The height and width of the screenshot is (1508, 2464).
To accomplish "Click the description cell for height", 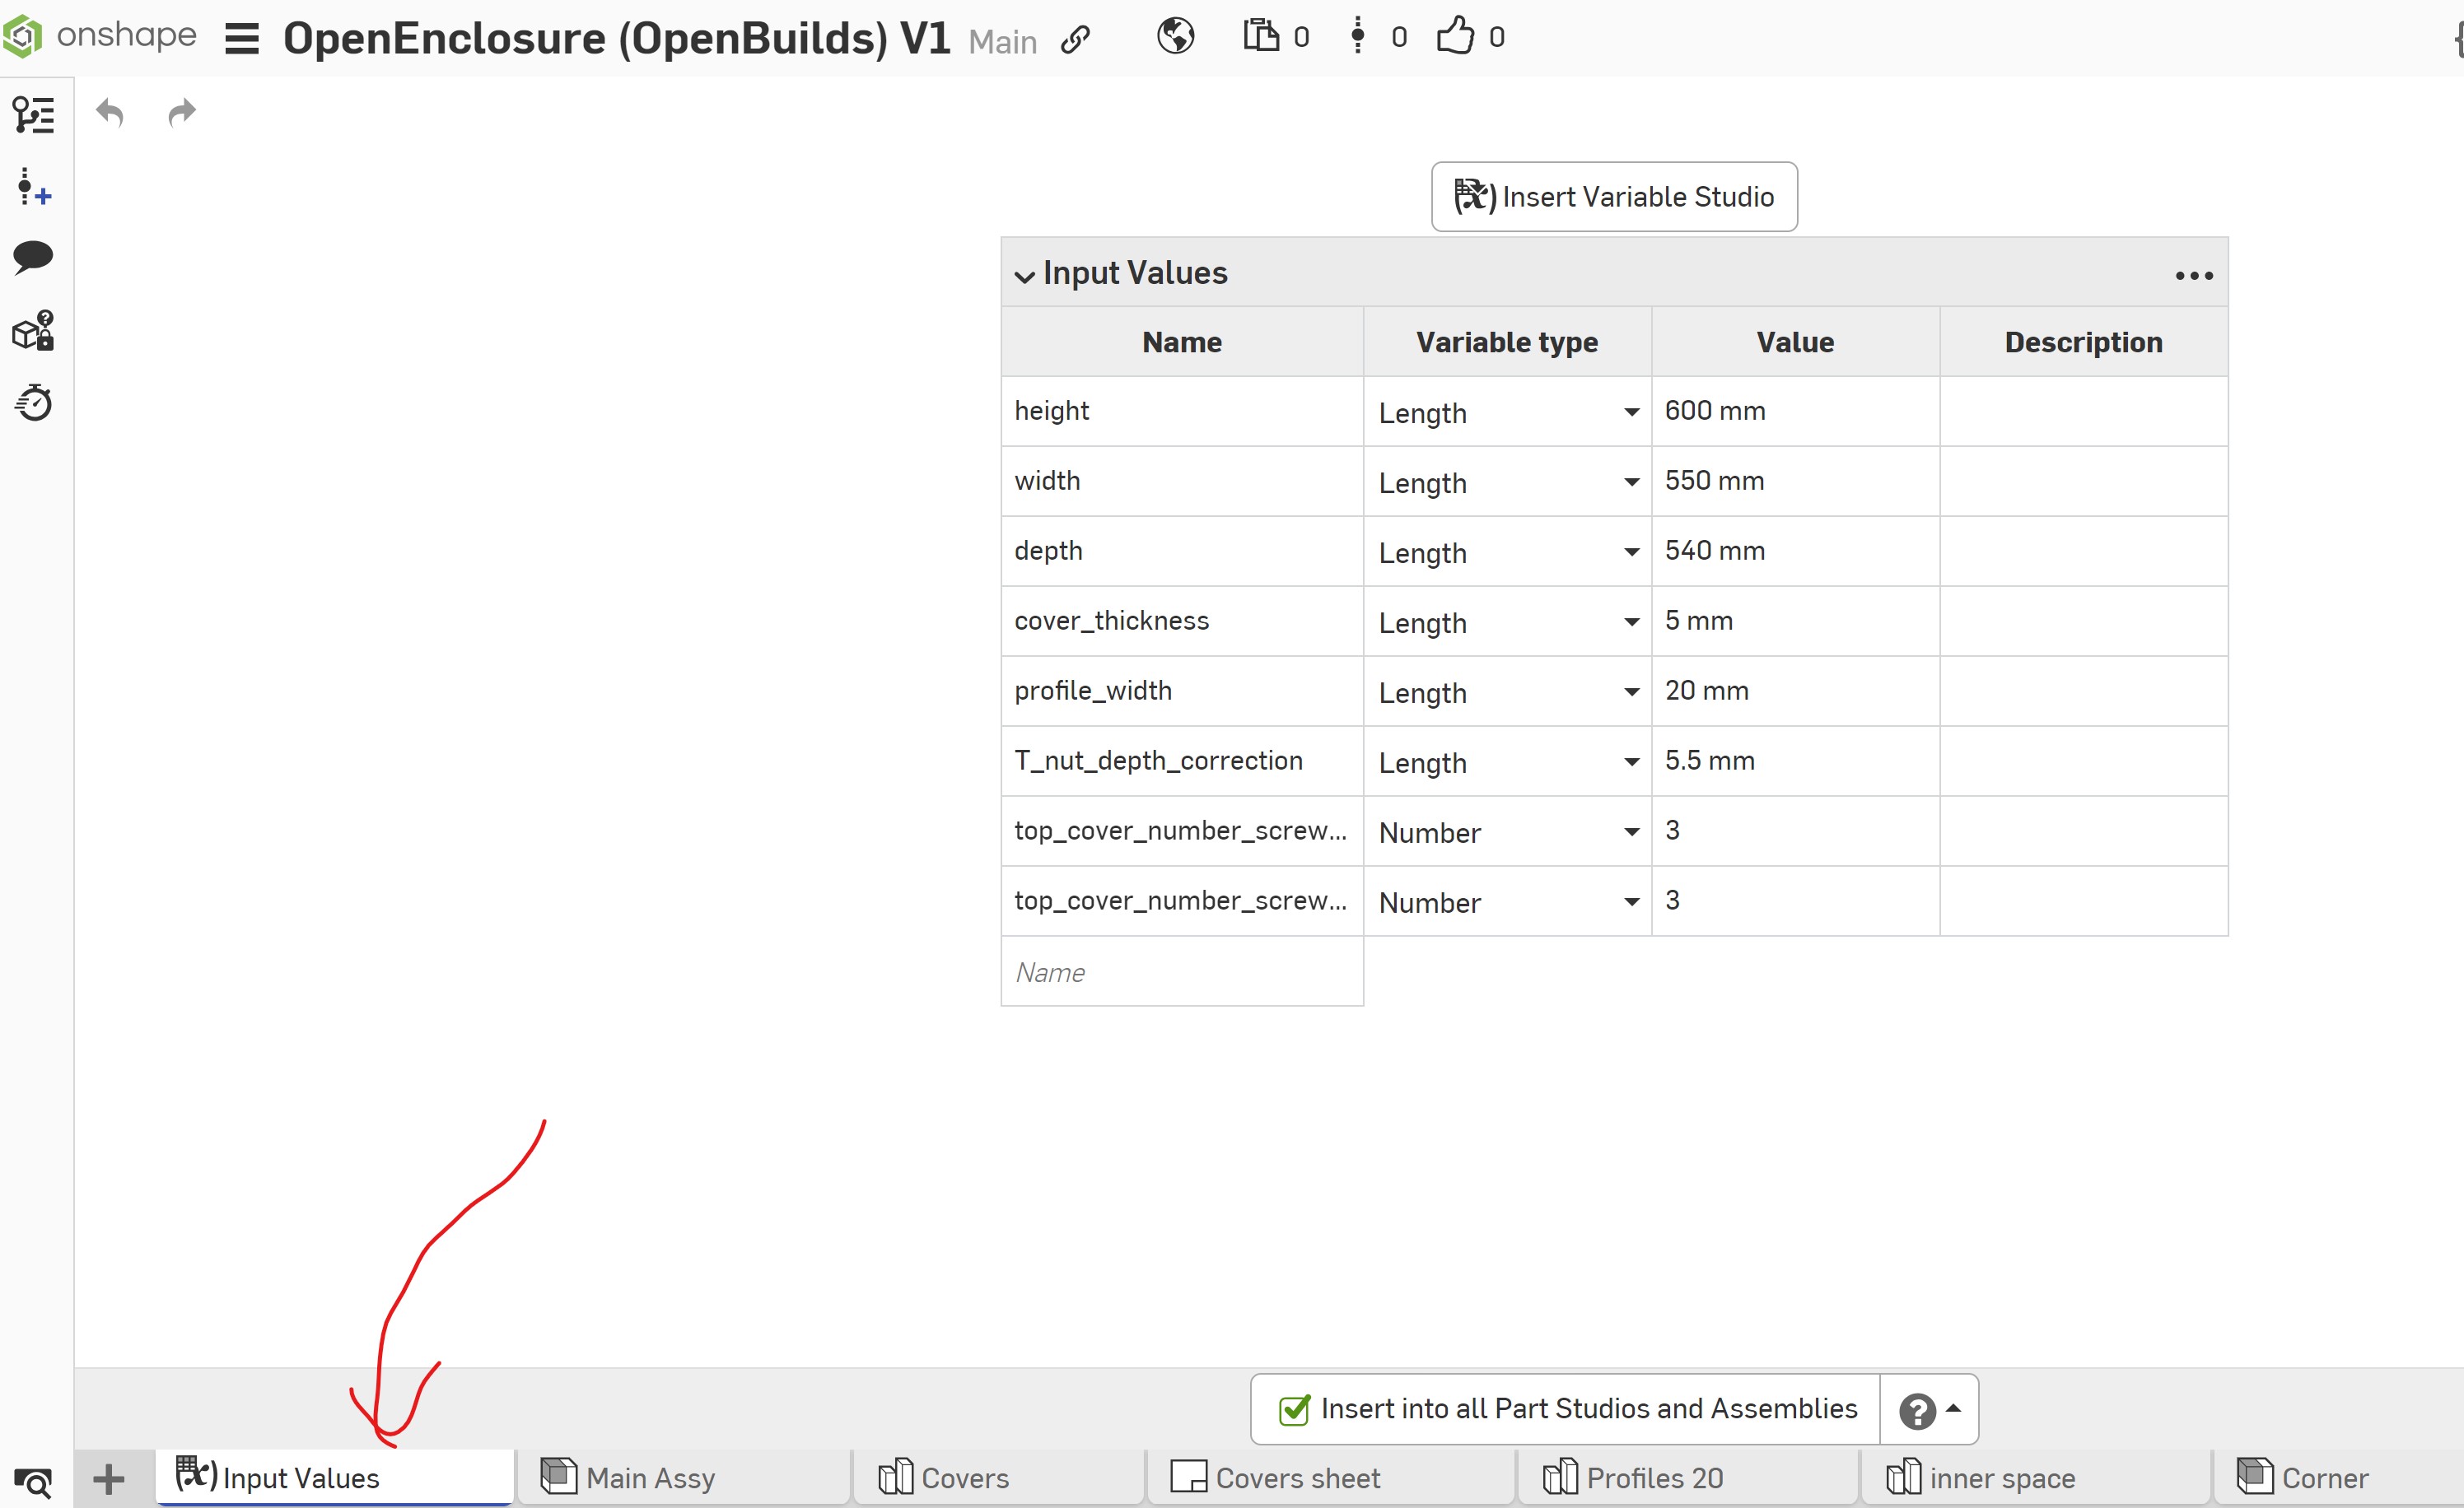I will pyautogui.click(x=2083, y=411).
